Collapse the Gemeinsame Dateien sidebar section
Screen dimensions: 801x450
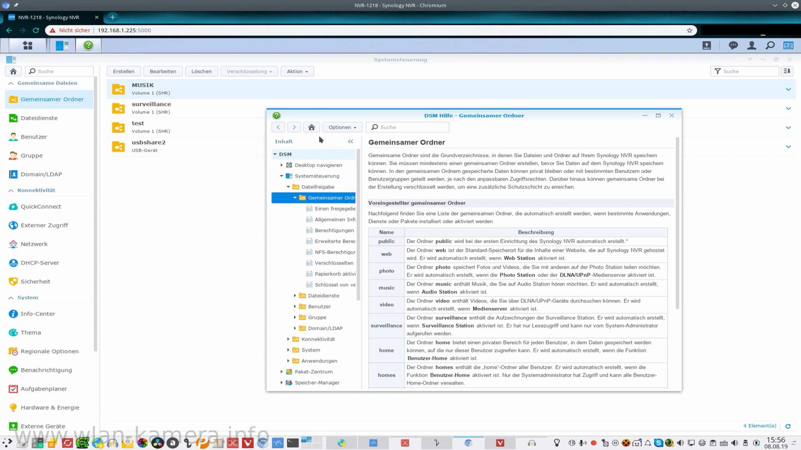[11, 83]
